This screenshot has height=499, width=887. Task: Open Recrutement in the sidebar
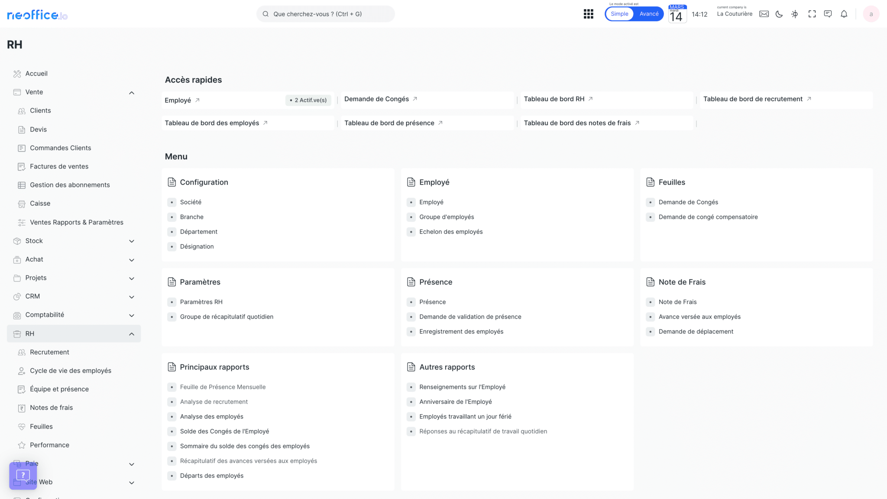click(x=49, y=352)
